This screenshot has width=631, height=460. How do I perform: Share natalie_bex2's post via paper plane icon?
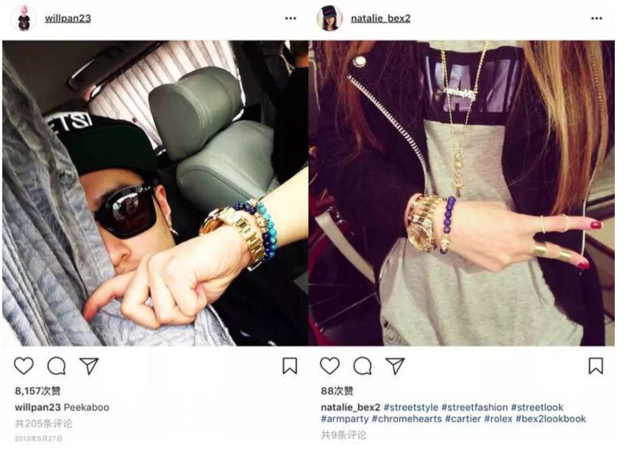pyautogui.click(x=395, y=366)
